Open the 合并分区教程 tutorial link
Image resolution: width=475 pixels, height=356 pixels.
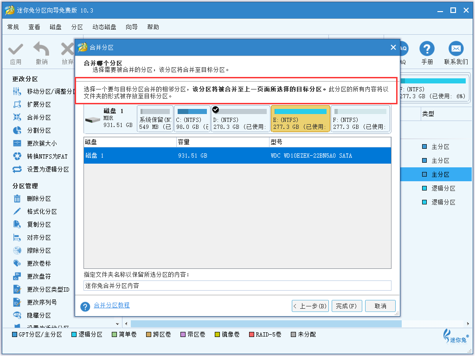[111, 305]
